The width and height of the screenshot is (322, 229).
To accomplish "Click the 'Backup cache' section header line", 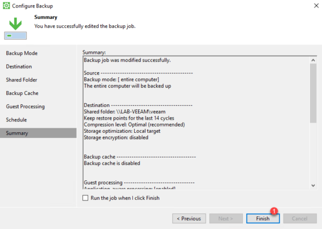I will [140, 157].
